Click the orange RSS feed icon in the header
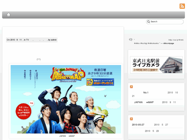 [182, 6]
